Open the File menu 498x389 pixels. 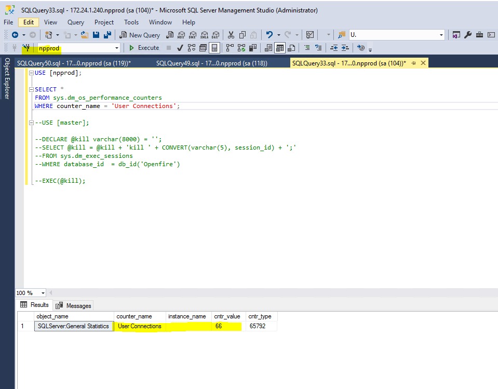coord(8,22)
